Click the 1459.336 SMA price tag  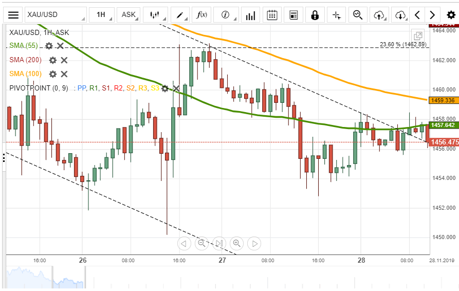(x=444, y=100)
